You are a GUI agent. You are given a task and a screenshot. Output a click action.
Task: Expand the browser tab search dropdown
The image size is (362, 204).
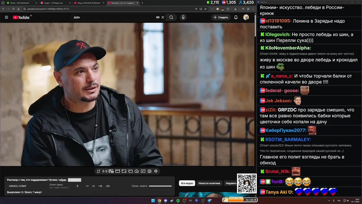coord(3,3)
